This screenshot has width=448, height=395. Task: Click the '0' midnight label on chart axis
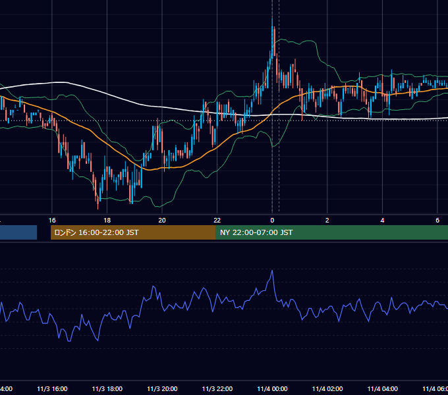272,221
